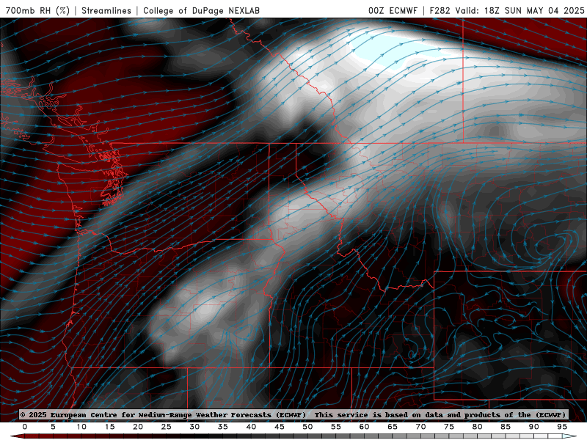Click the 'Valid: 18Z SUN MAY 04 2025' text
This screenshot has height=440, width=587.
(520, 10)
